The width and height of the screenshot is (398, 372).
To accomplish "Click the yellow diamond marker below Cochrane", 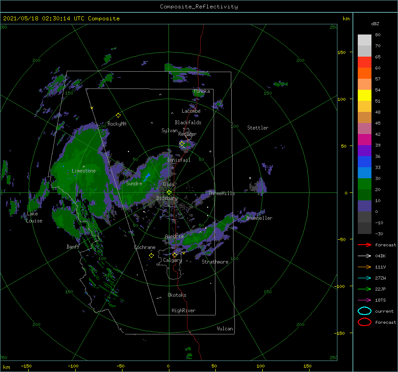I will [x=151, y=256].
